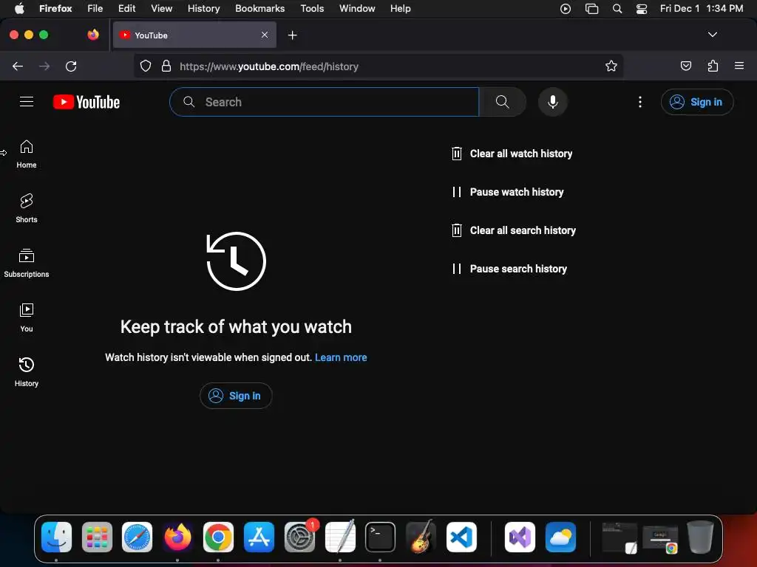Go to Home in YouTube sidebar
This screenshot has width=757, height=567.
27,154
